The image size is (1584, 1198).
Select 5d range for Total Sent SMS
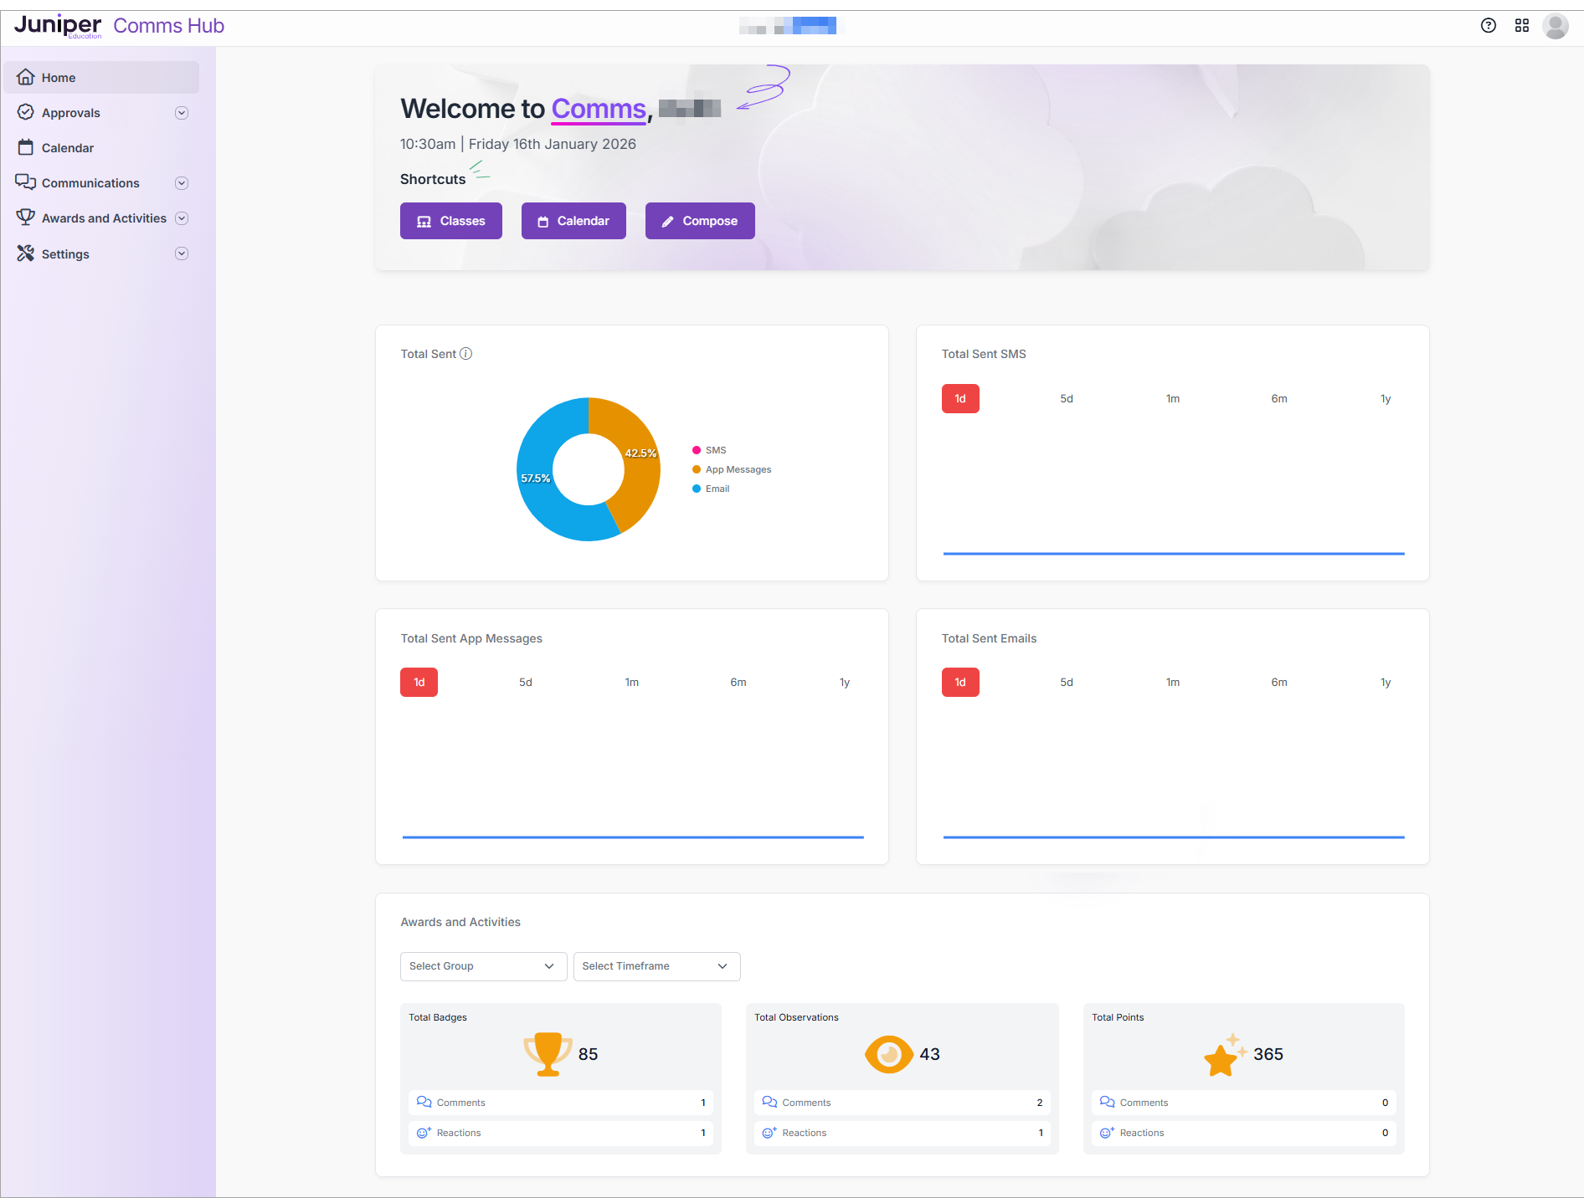pos(1066,399)
